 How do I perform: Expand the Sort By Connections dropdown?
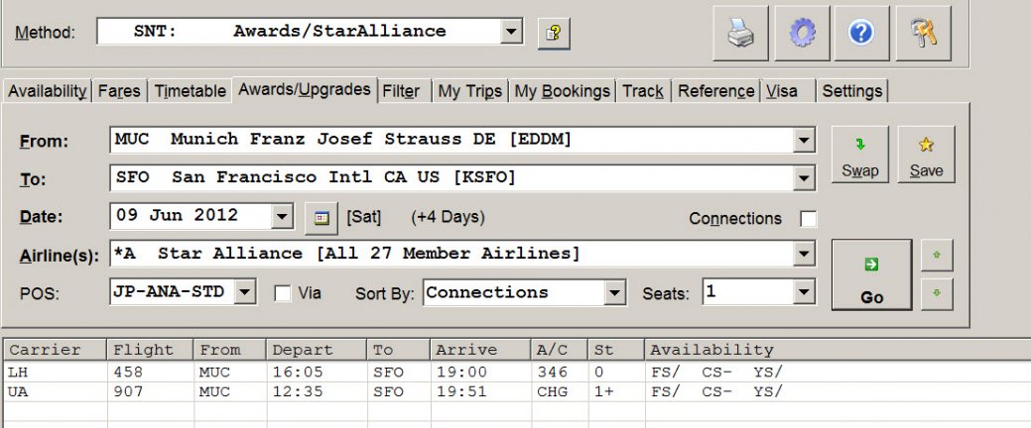click(615, 292)
